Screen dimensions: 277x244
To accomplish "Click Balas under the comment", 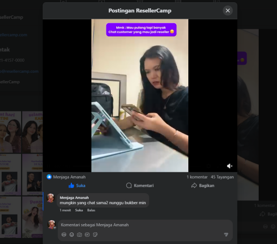I will (x=91, y=210).
